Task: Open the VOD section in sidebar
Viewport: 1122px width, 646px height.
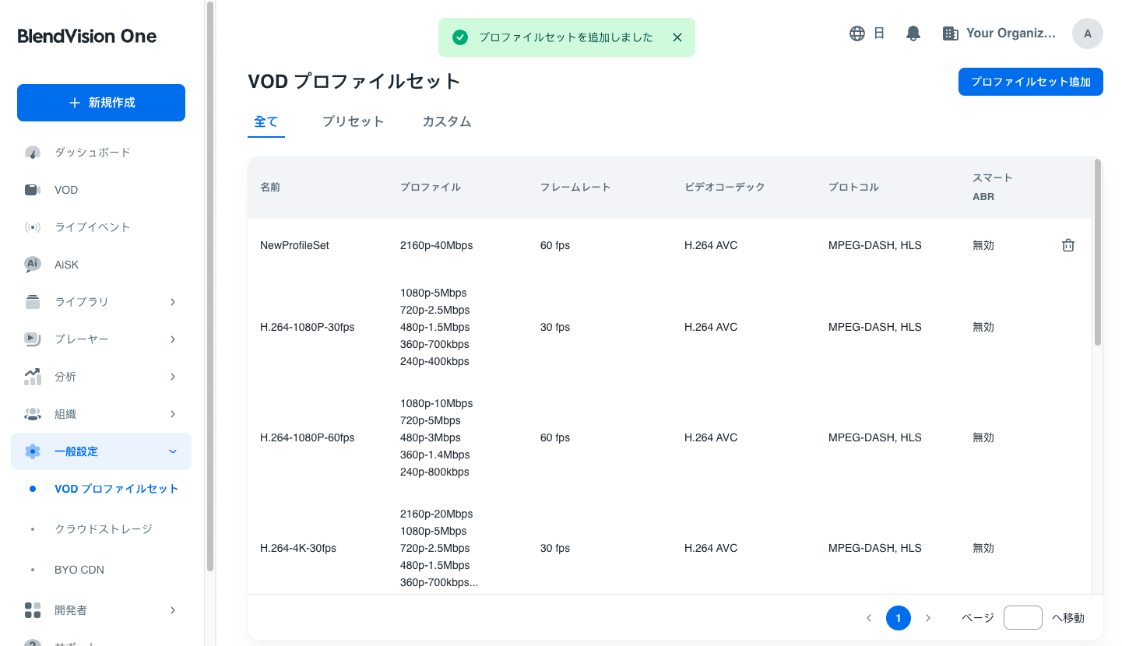Action: point(66,190)
